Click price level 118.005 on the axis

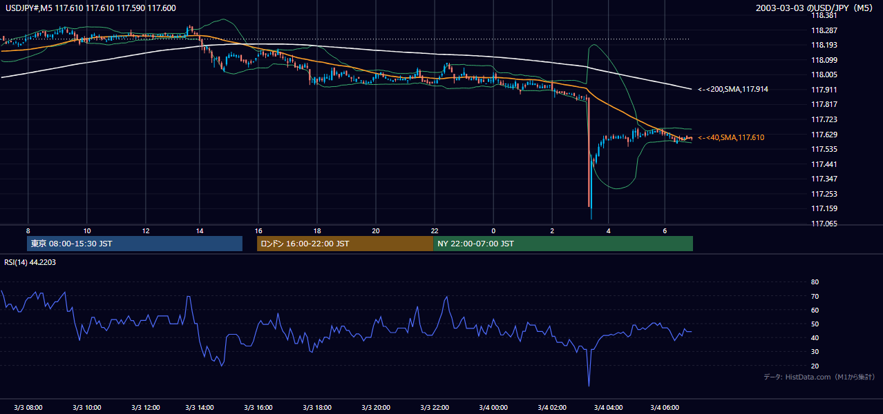pos(824,75)
